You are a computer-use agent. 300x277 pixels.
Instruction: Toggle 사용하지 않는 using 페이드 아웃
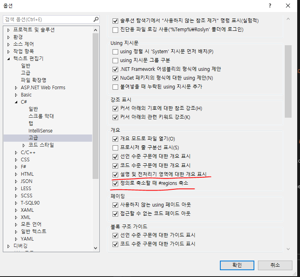pos(115,205)
